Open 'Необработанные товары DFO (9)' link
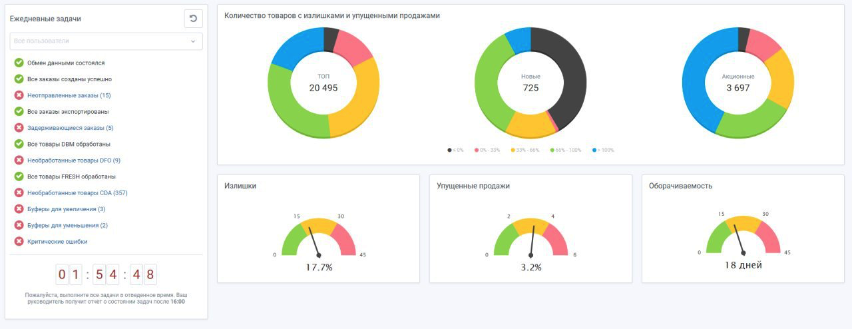852x329 pixels. pos(74,161)
